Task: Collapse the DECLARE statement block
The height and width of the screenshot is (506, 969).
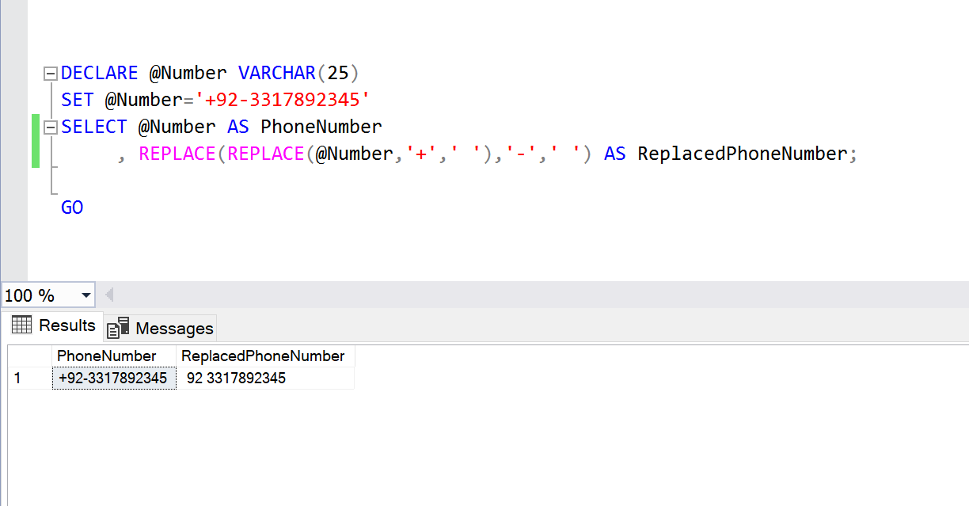Action: point(51,74)
